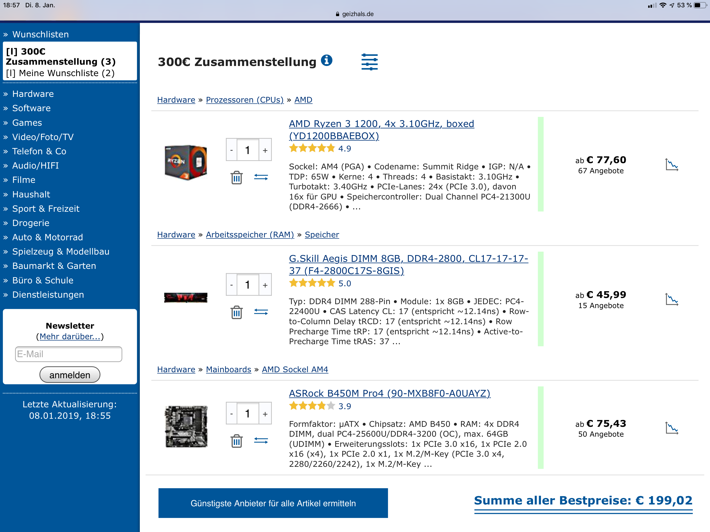Open price history chart for Ryzen 3 1200
Screen dimensions: 710x532
(x=671, y=165)
